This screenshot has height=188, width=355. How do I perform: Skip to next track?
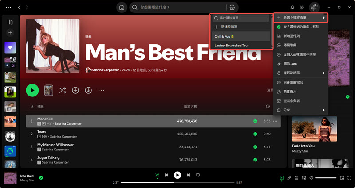click(x=188, y=175)
